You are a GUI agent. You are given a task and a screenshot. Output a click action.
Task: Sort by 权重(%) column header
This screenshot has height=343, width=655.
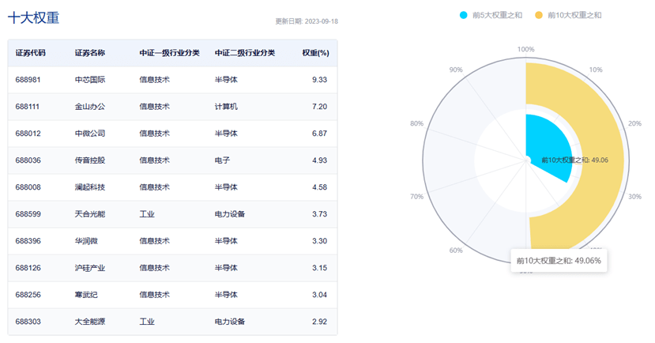click(x=315, y=53)
